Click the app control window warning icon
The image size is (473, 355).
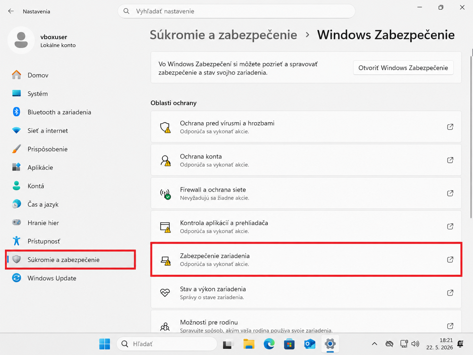click(x=165, y=227)
